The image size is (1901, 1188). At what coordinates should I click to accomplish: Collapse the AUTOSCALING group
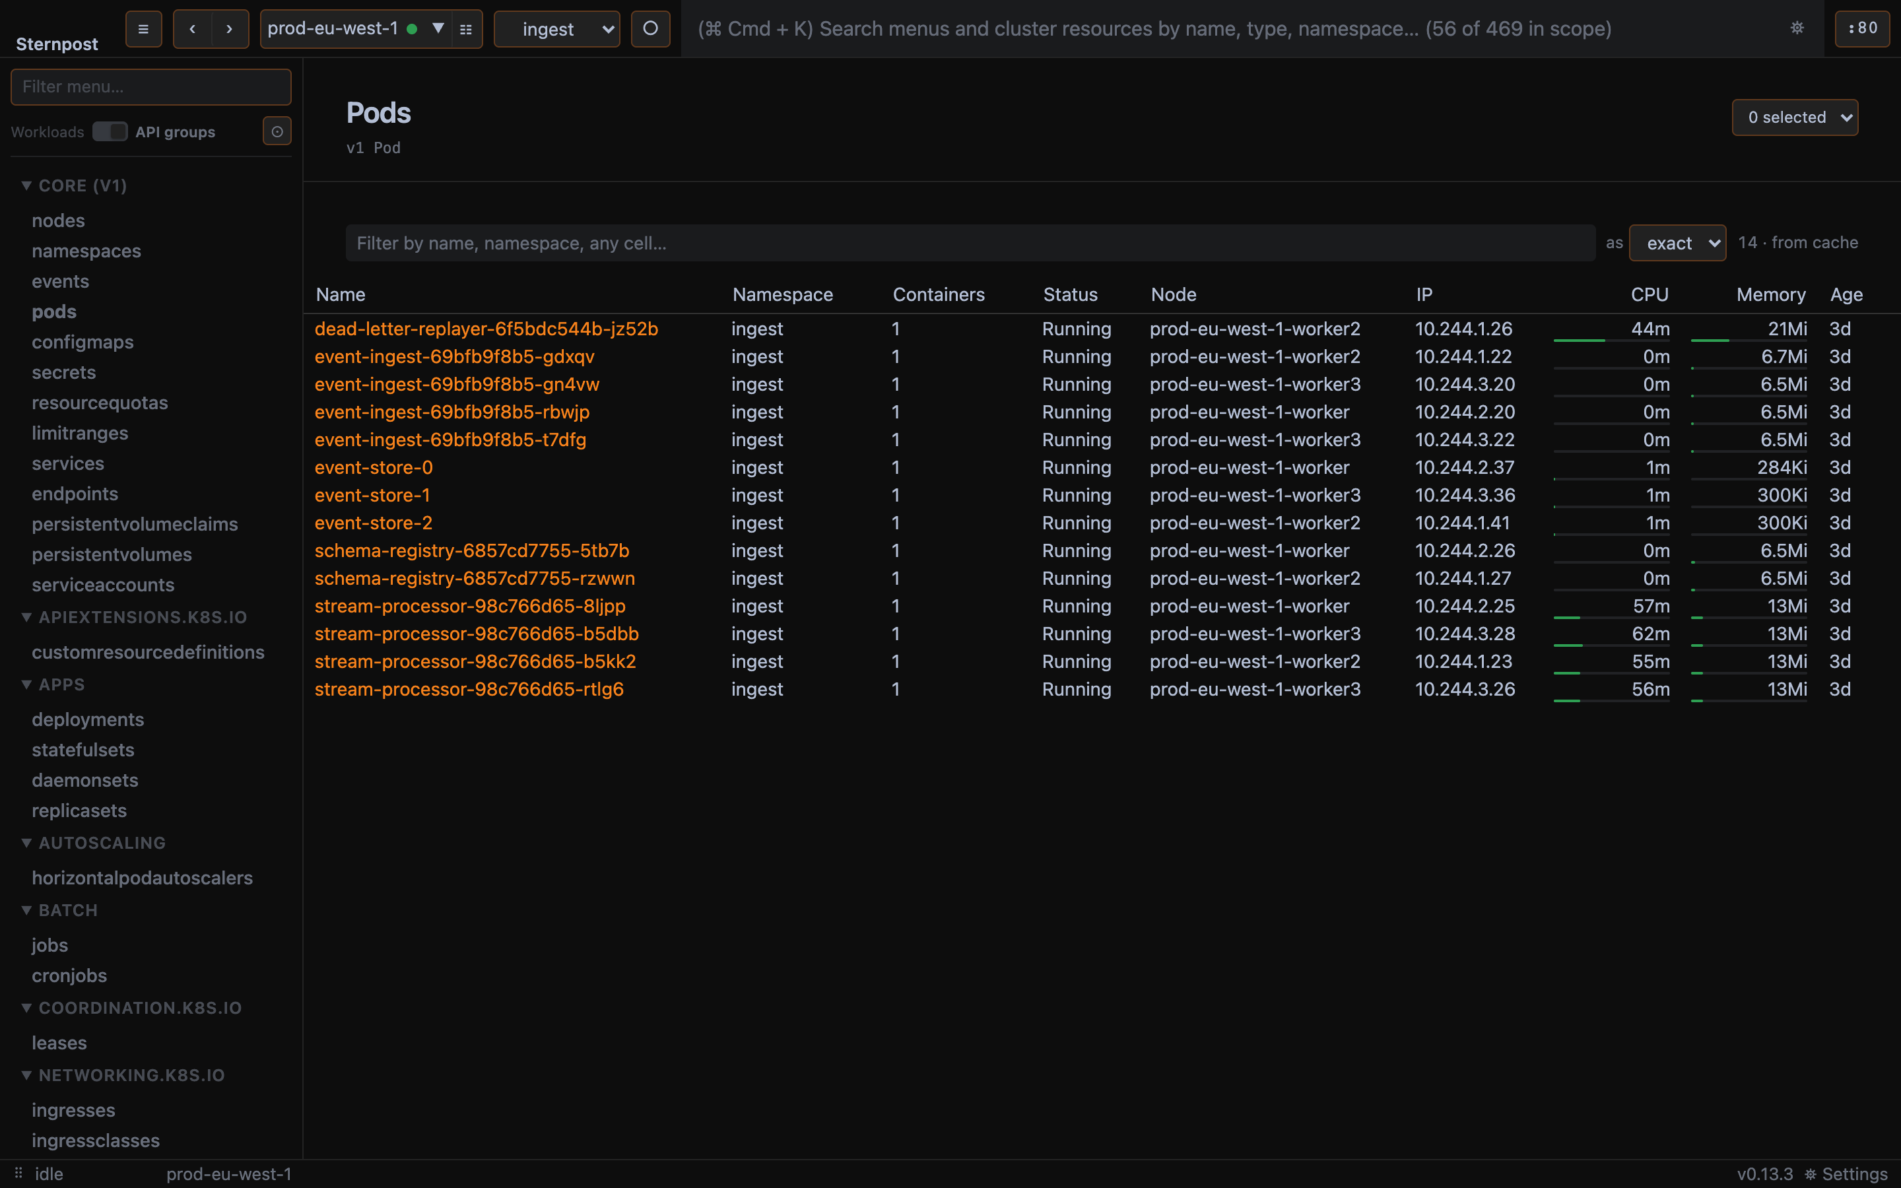pyautogui.click(x=94, y=842)
